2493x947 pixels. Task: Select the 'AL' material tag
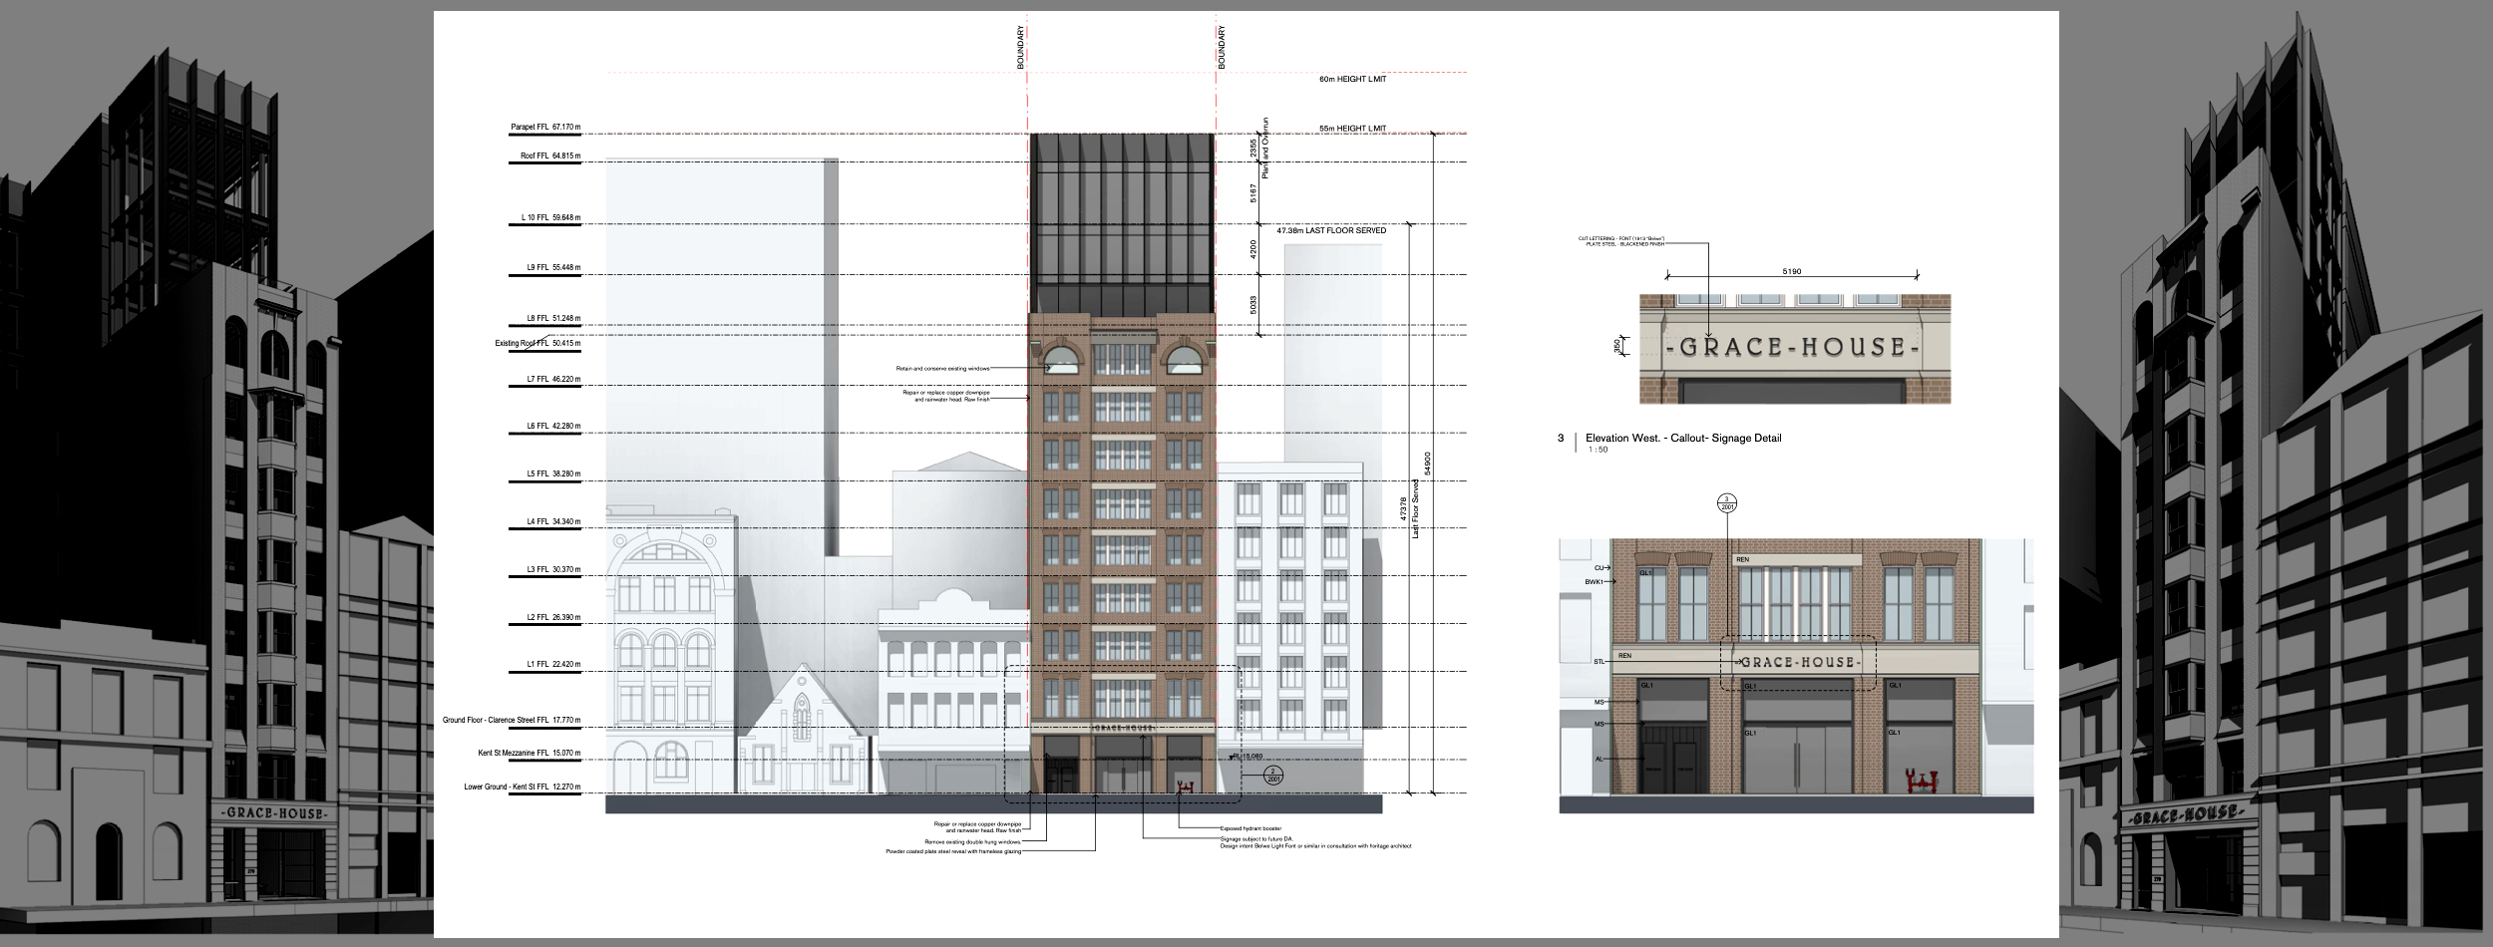point(1599,759)
